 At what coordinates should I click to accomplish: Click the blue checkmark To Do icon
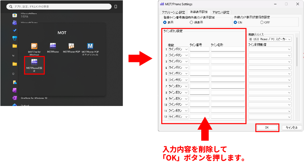tap(14, 30)
